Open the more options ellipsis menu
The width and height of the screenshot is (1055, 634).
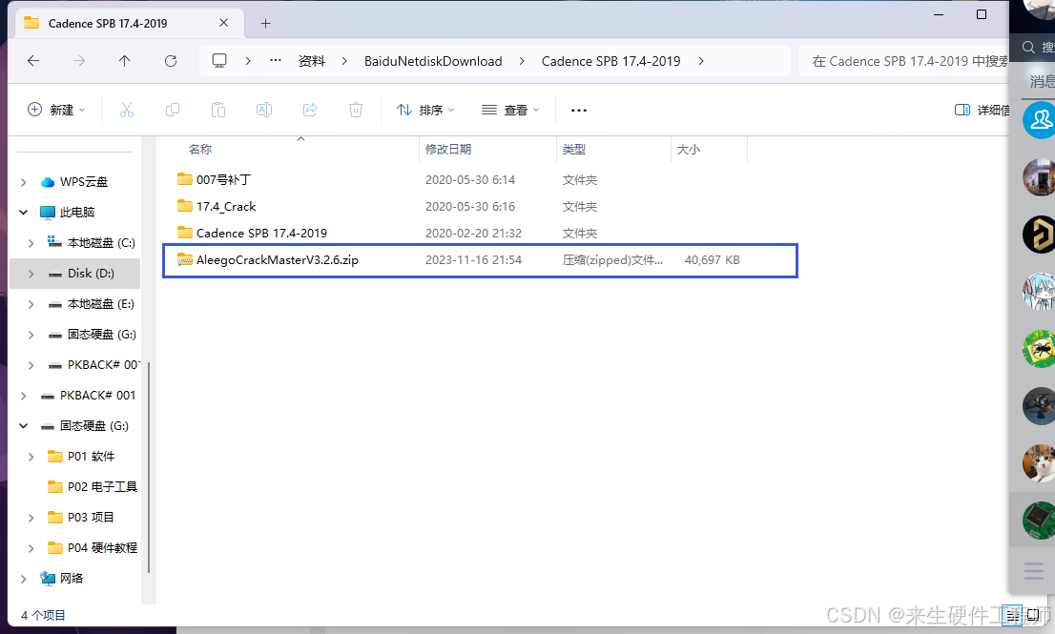[579, 111]
